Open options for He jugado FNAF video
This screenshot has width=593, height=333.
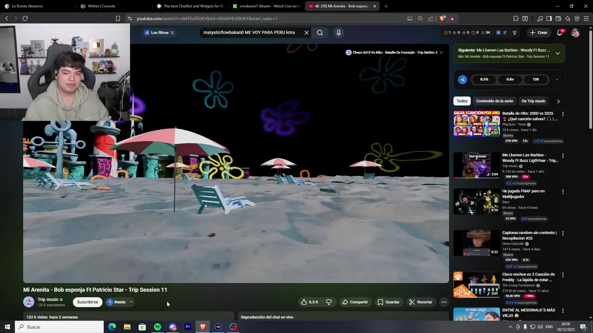tap(563, 191)
